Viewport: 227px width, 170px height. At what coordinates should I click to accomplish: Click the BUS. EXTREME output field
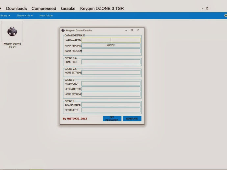pyautogui.click(x=111, y=105)
